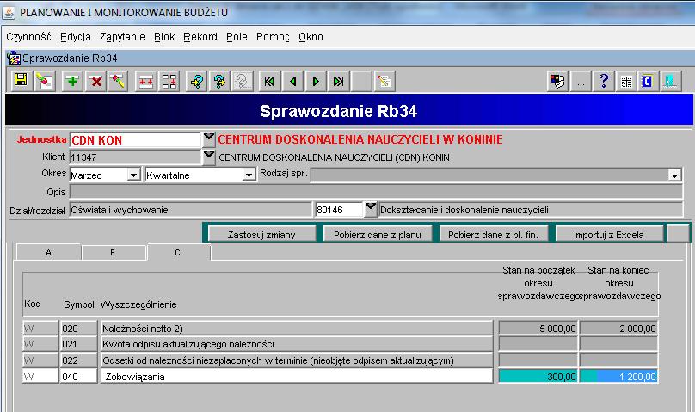Open the Jednostka list dropdown arrow

coord(208,138)
